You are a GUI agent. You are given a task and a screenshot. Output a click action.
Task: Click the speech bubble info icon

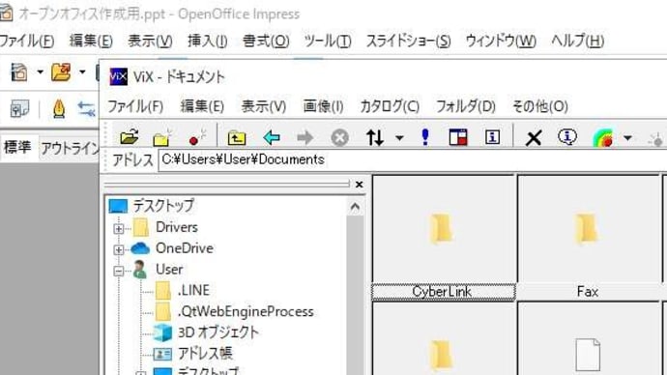pyautogui.click(x=567, y=137)
